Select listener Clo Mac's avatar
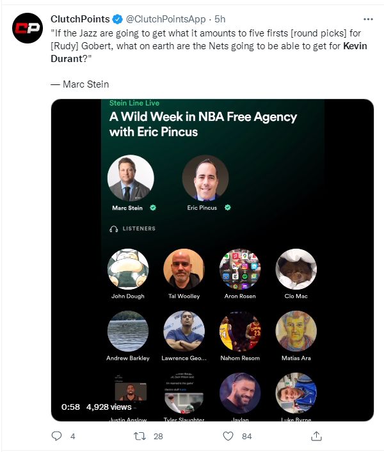This screenshot has height=452, width=384. (296, 269)
